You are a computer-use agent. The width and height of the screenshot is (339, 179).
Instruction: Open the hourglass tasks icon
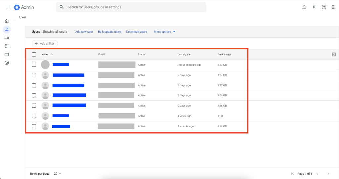314,7
